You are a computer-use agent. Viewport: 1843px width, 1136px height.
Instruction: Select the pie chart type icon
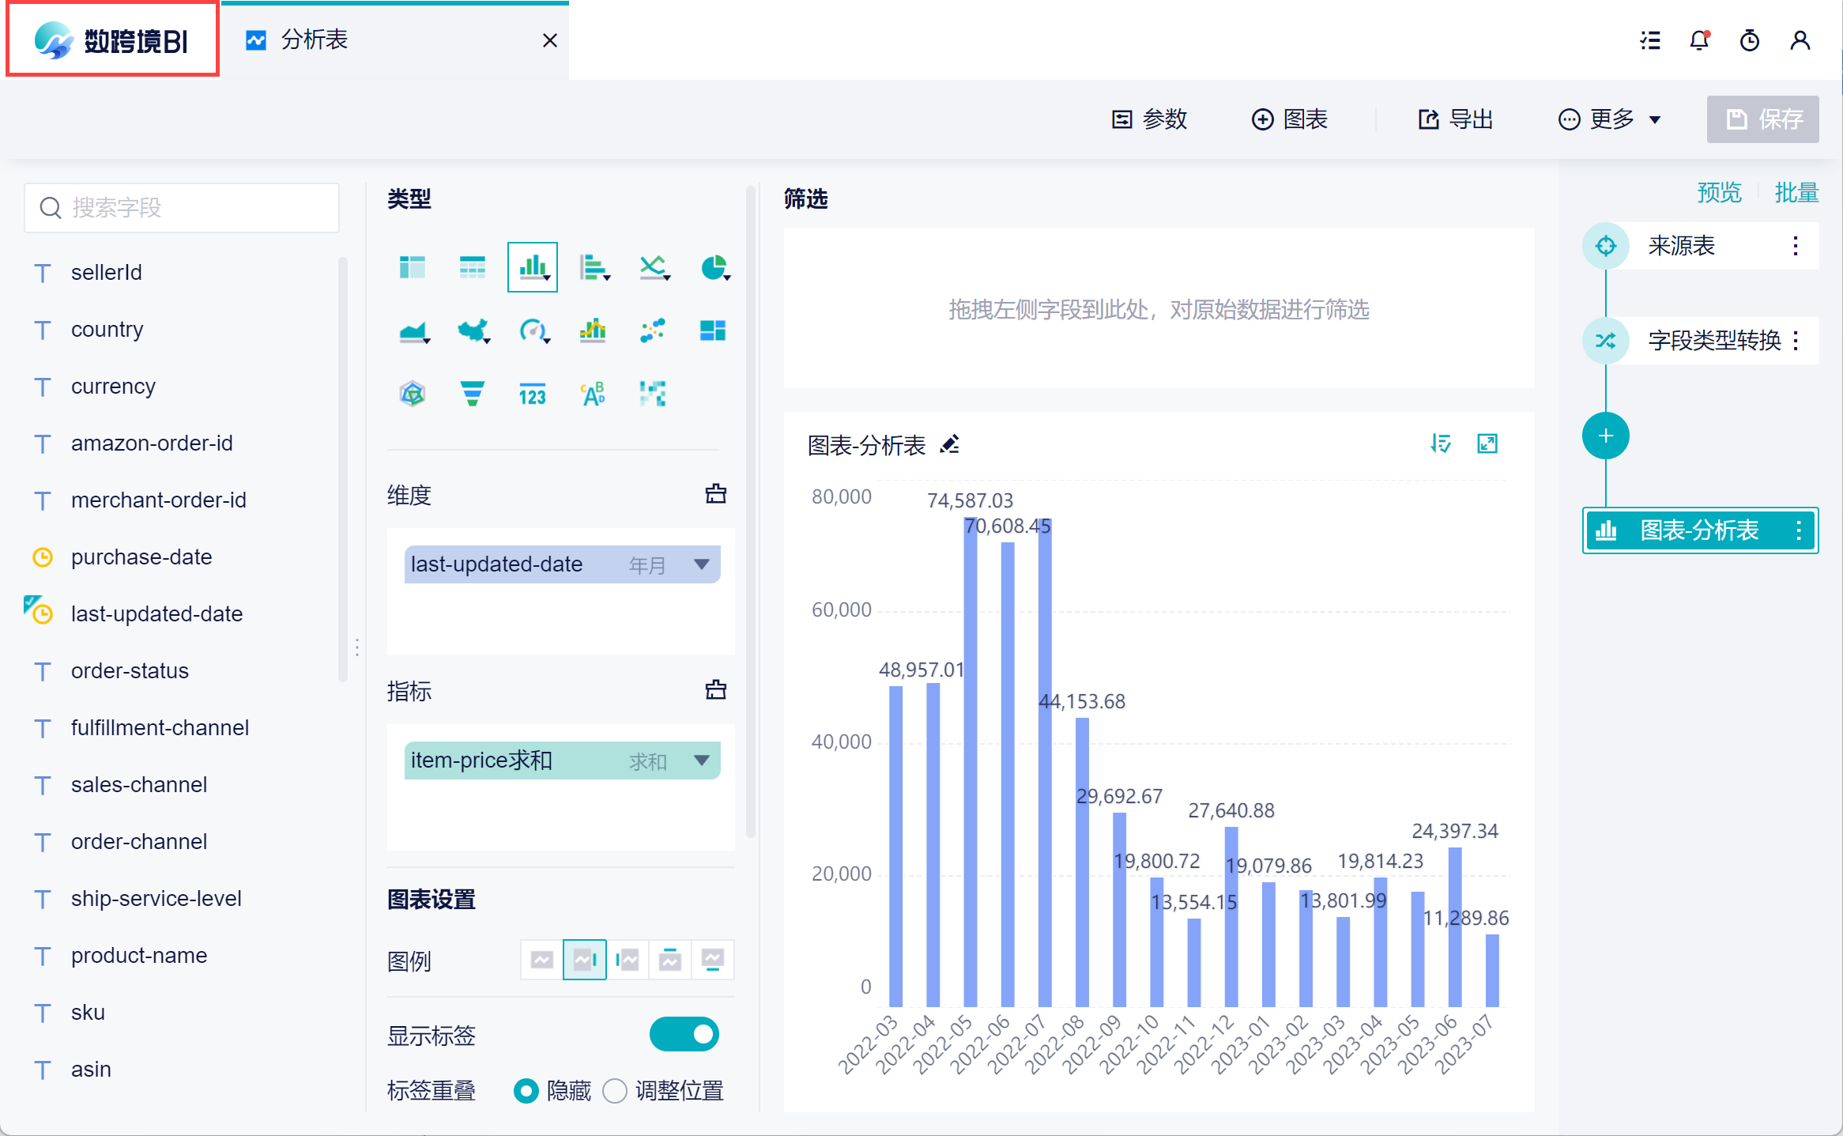714,268
